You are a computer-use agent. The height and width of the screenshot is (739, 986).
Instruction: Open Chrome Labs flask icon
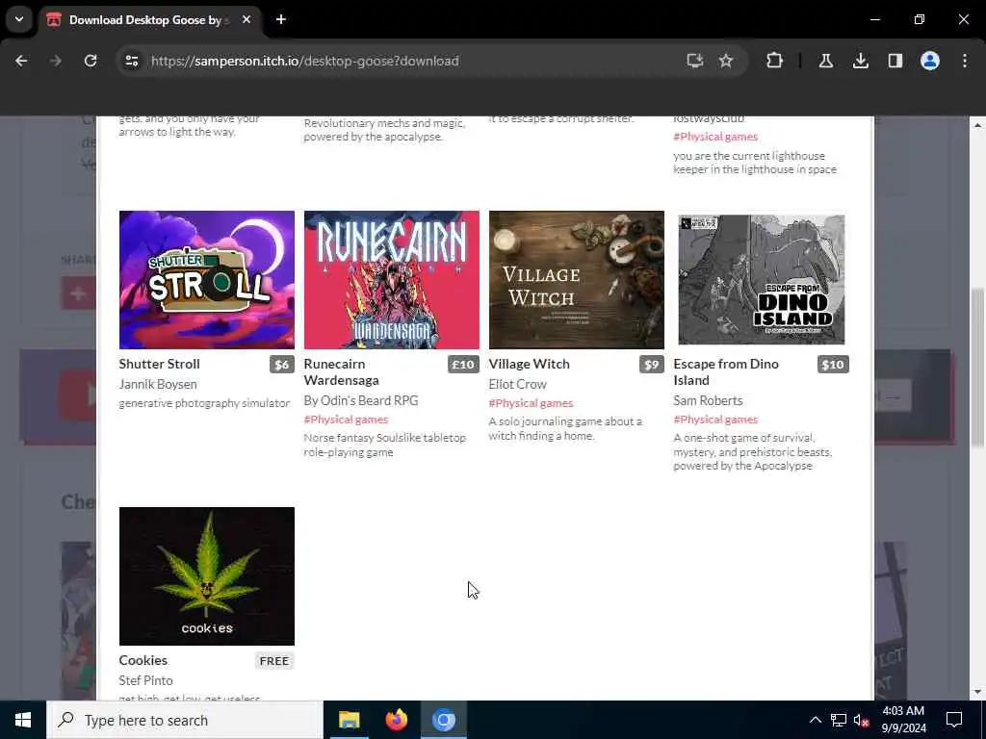825,61
